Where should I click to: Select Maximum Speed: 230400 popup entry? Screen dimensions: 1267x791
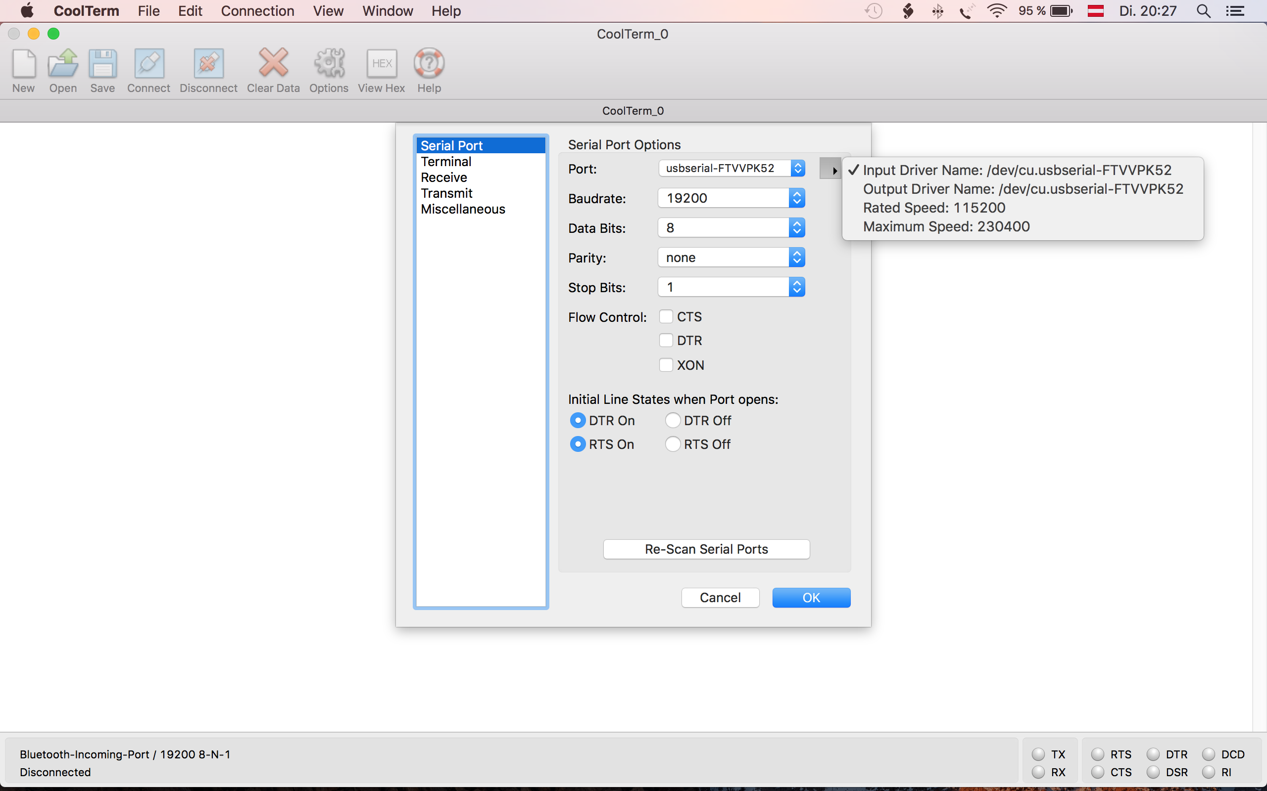(x=1023, y=226)
